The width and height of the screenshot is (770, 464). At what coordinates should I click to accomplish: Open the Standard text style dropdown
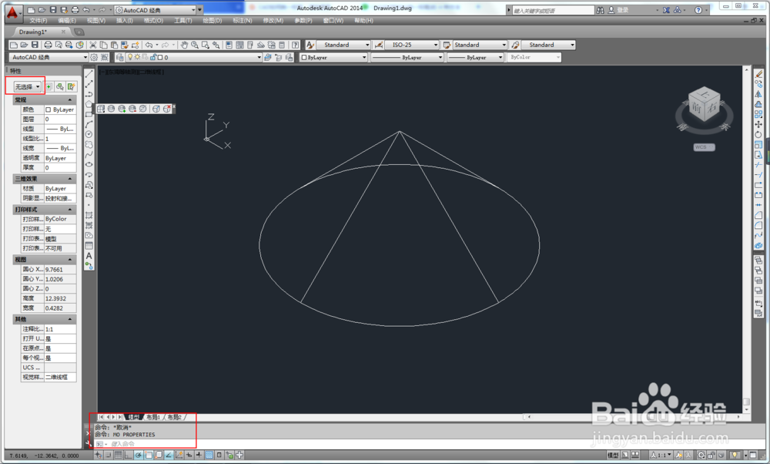(x=343, y=45)
